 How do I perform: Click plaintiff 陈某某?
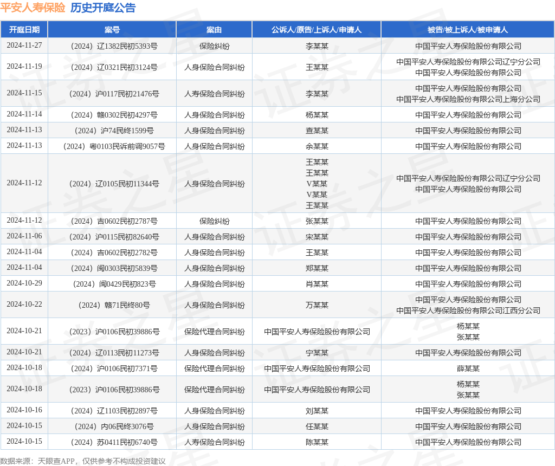(x=317, y=442)
